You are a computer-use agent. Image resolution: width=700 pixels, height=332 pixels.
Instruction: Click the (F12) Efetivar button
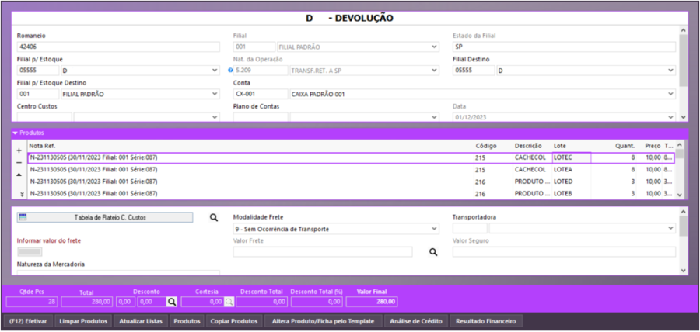pos(28,321)
